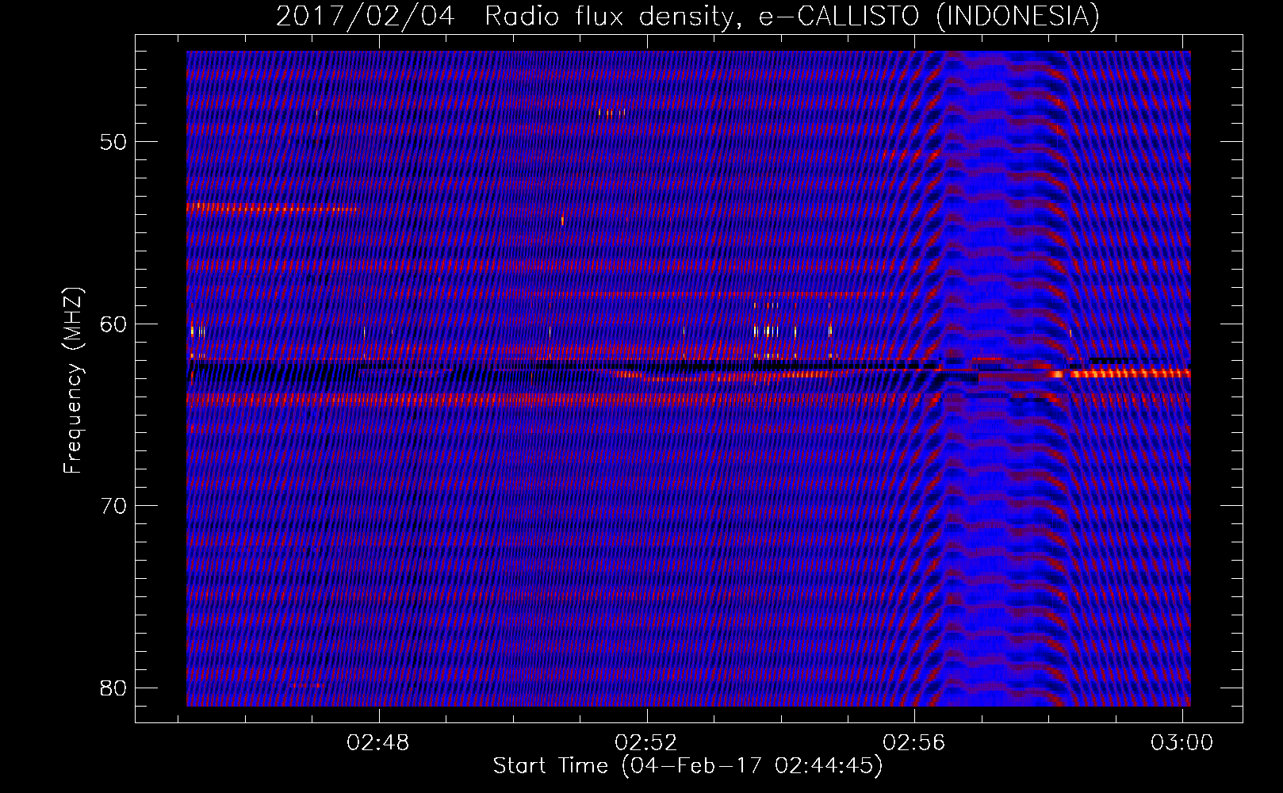Click the plot title "2017/02/04 Radio flux density, e-CALLISTO (INDONESIA)"
This screenshot has height=793, width=1283.
click(687, 17)
